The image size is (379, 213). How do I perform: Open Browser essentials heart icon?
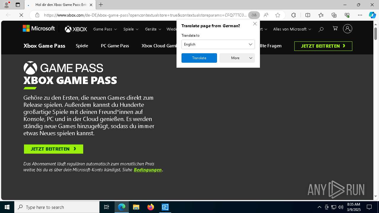[x=347, y=15]
